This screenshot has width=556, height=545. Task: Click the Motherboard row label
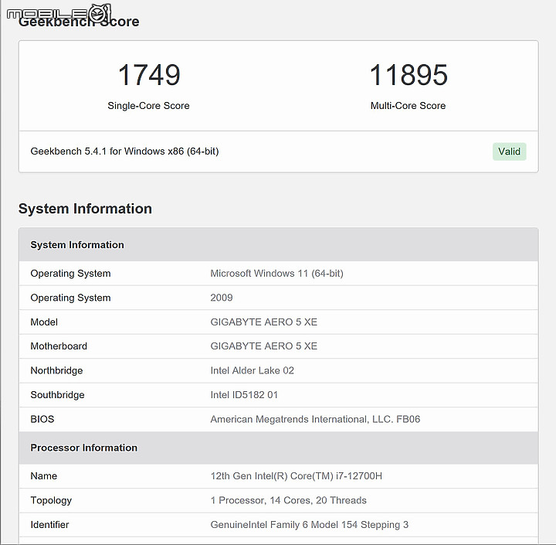[59, 346]
